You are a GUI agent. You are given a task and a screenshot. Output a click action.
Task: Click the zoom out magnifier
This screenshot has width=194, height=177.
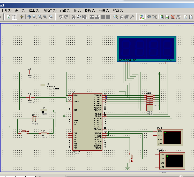point(40,17)
